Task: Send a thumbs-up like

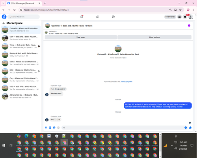Action: click(x=190, y=128)
